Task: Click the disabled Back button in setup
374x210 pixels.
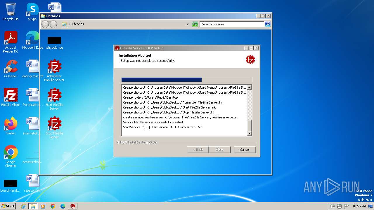Action: 198,150
